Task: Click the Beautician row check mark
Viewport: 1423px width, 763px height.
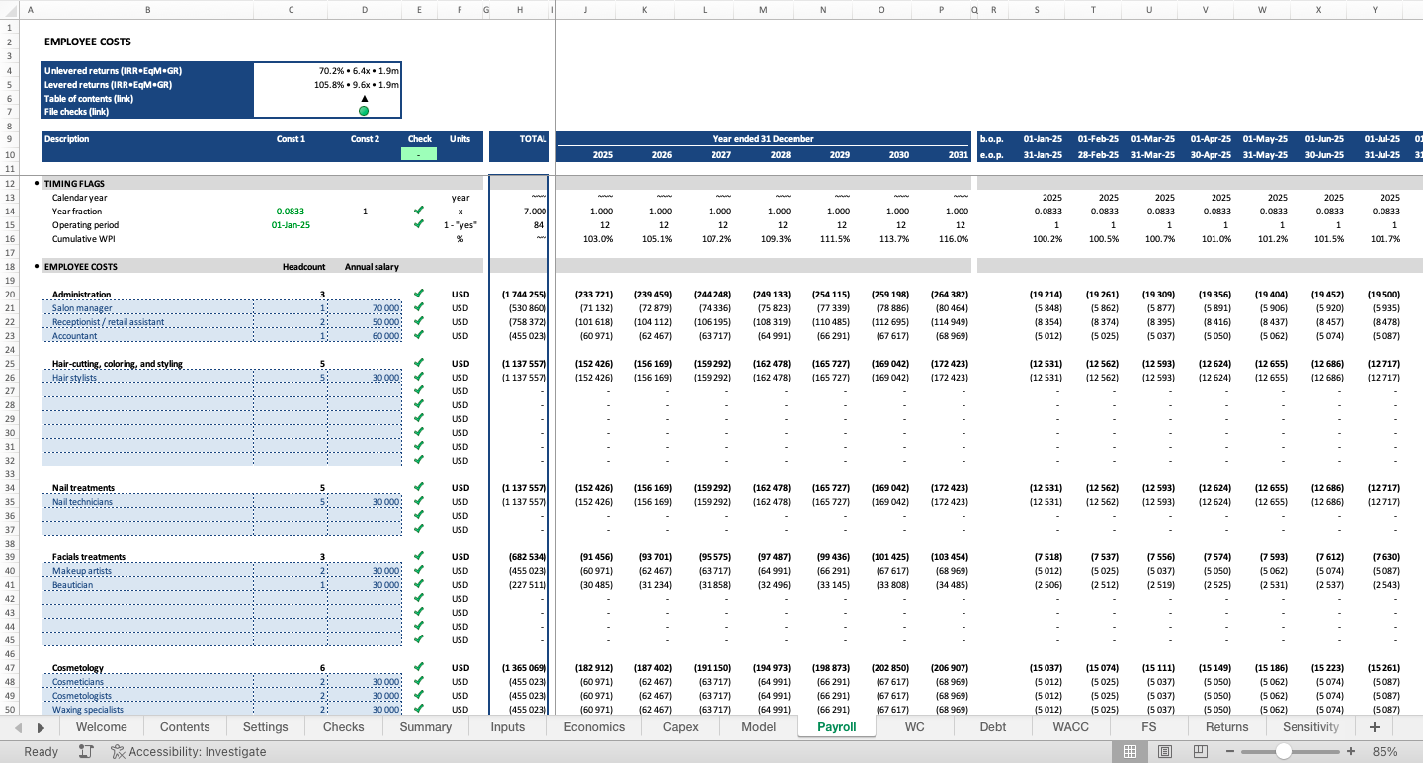Action: (x=419, y=584)
